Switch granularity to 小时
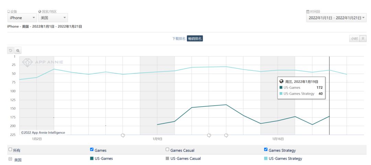The height and width of the screenshot is (165, 371). 354,39
